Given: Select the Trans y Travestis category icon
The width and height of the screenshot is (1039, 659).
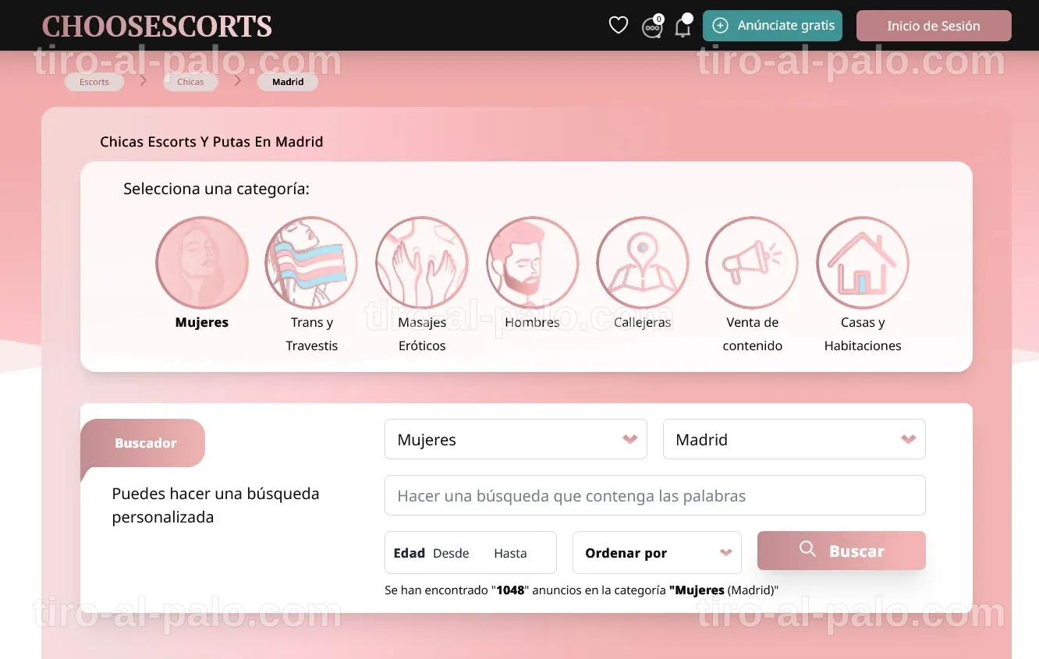Looking at the screenshot, I should [x=311, y=263].
